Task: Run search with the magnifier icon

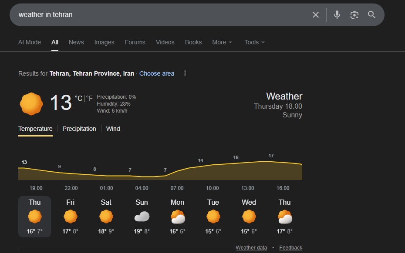Action: point(371,15)
